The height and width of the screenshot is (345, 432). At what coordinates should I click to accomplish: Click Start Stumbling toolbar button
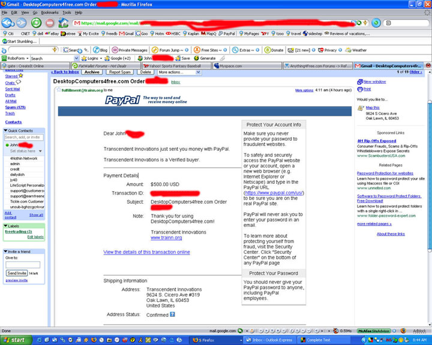(20, 41)
